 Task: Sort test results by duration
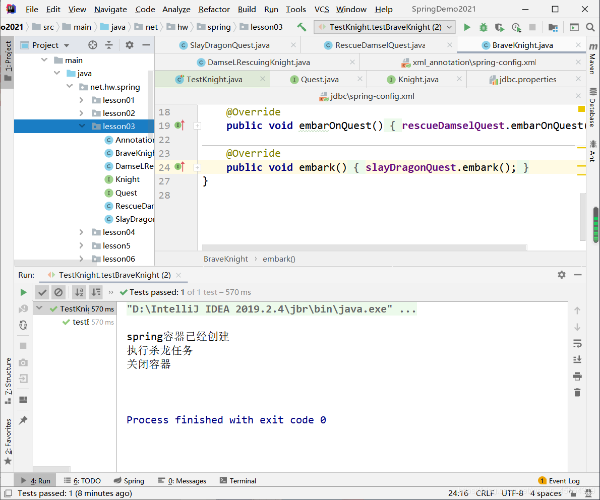pos(96,292)
